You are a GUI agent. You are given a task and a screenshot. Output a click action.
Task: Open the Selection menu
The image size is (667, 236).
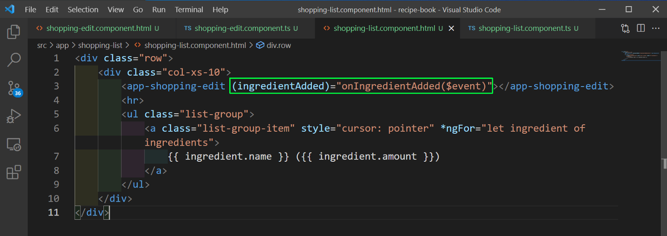pyautogui.click(x=82, y=10)
